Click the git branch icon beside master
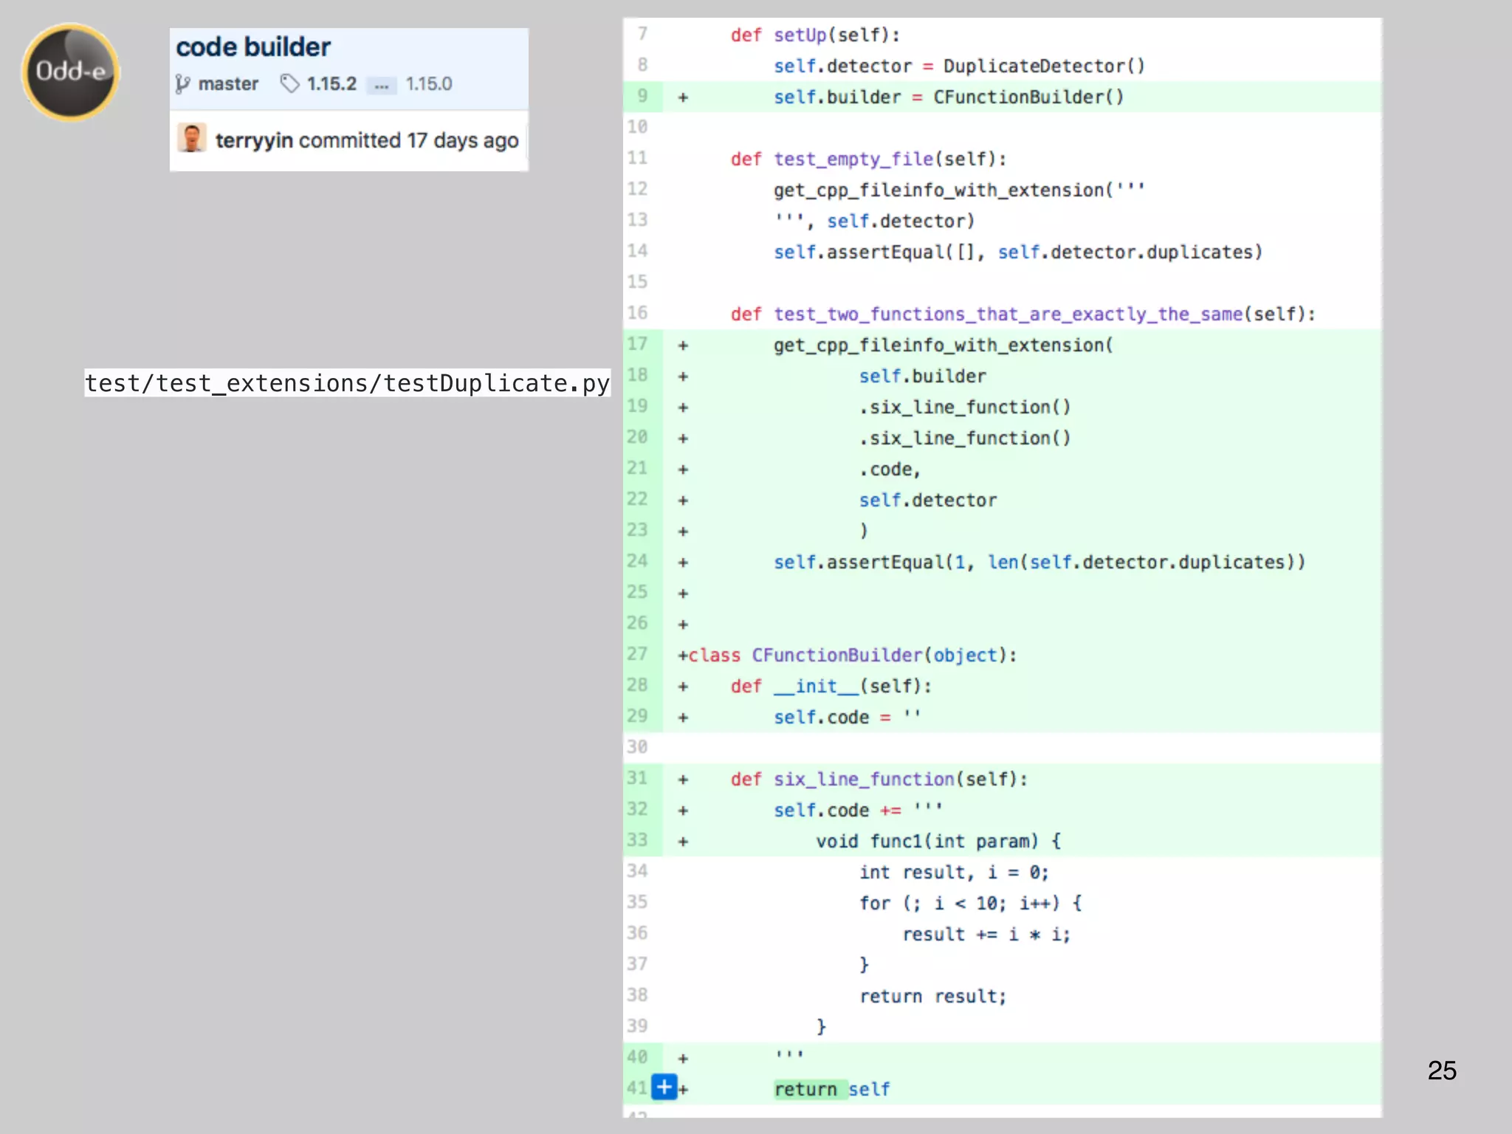 (182, 84)
